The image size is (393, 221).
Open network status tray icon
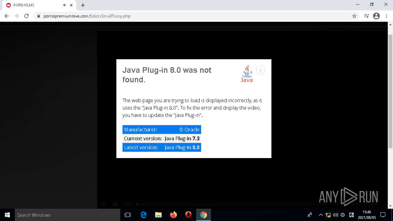tap(328, 215)
